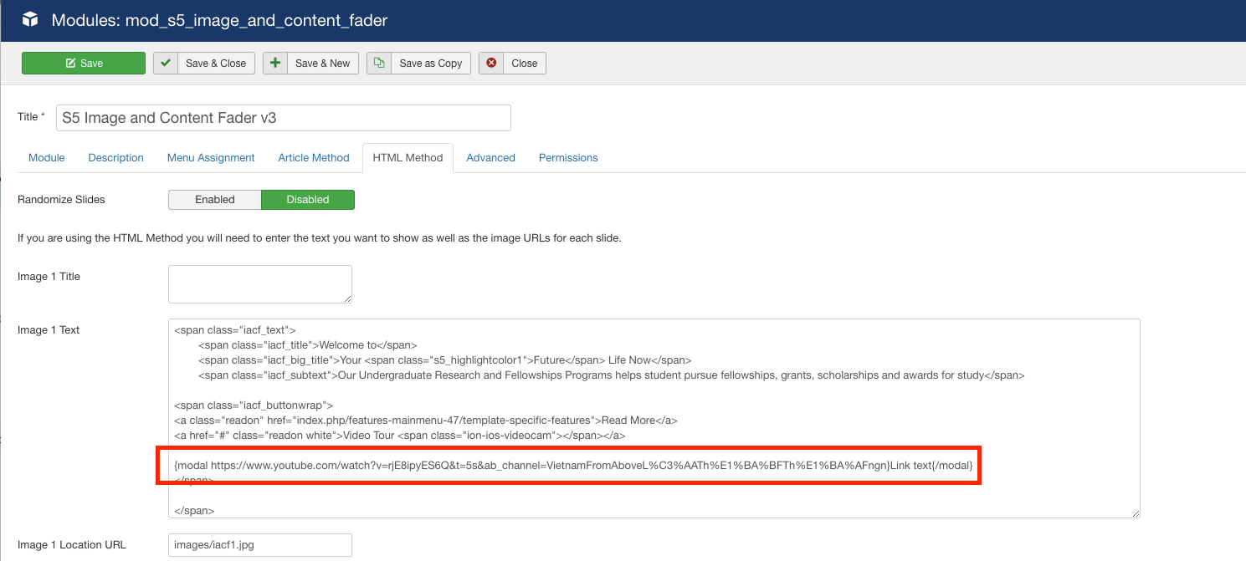Screen dimensions: 1246x561
Task: Click the checkmark icon on Save & Close
Action: 166,64
